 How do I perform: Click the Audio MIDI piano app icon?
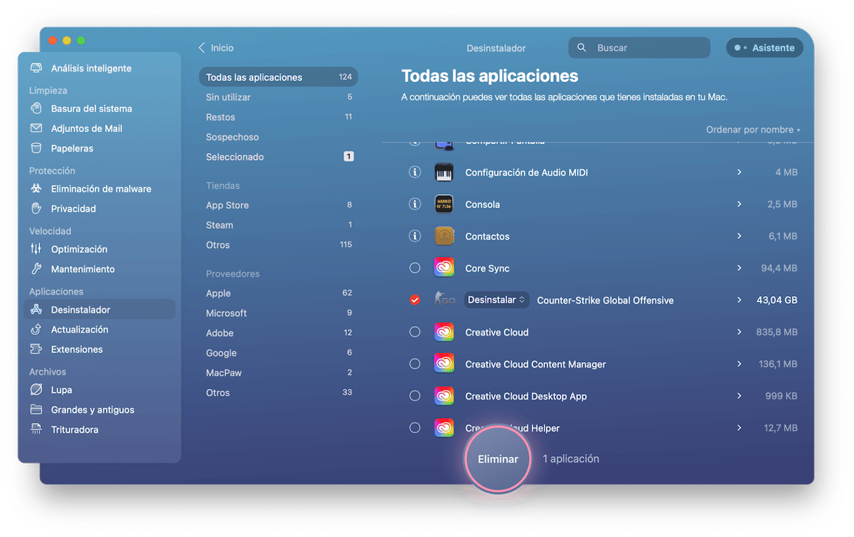click(444, 172)
